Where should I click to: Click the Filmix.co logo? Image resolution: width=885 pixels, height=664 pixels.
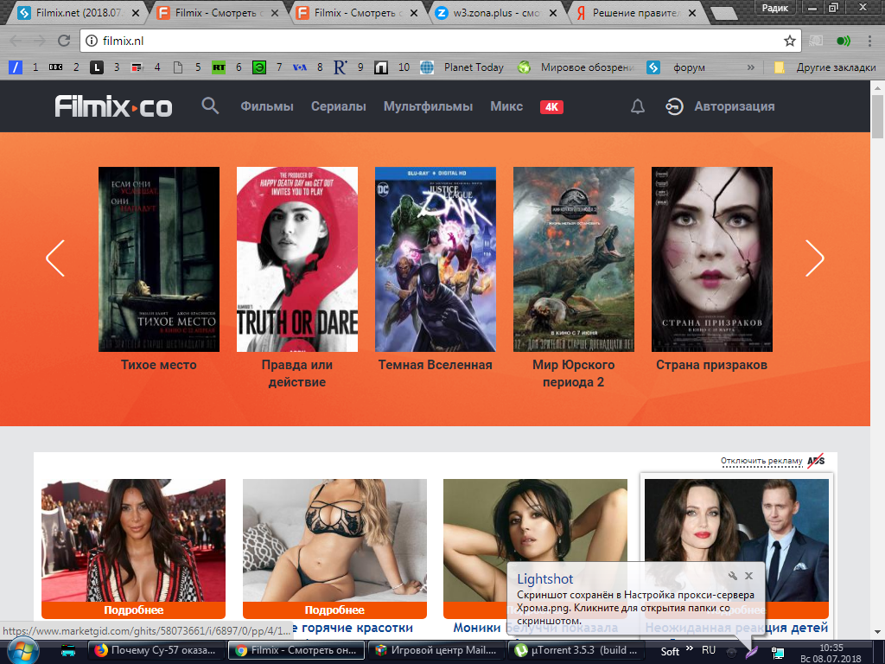point(113,106)
